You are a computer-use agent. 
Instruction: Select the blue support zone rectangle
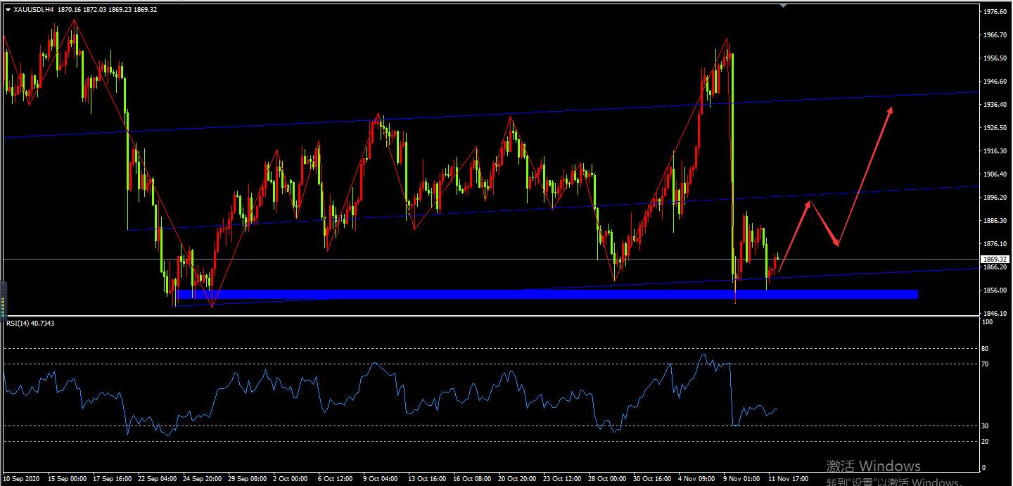point(547,294)
